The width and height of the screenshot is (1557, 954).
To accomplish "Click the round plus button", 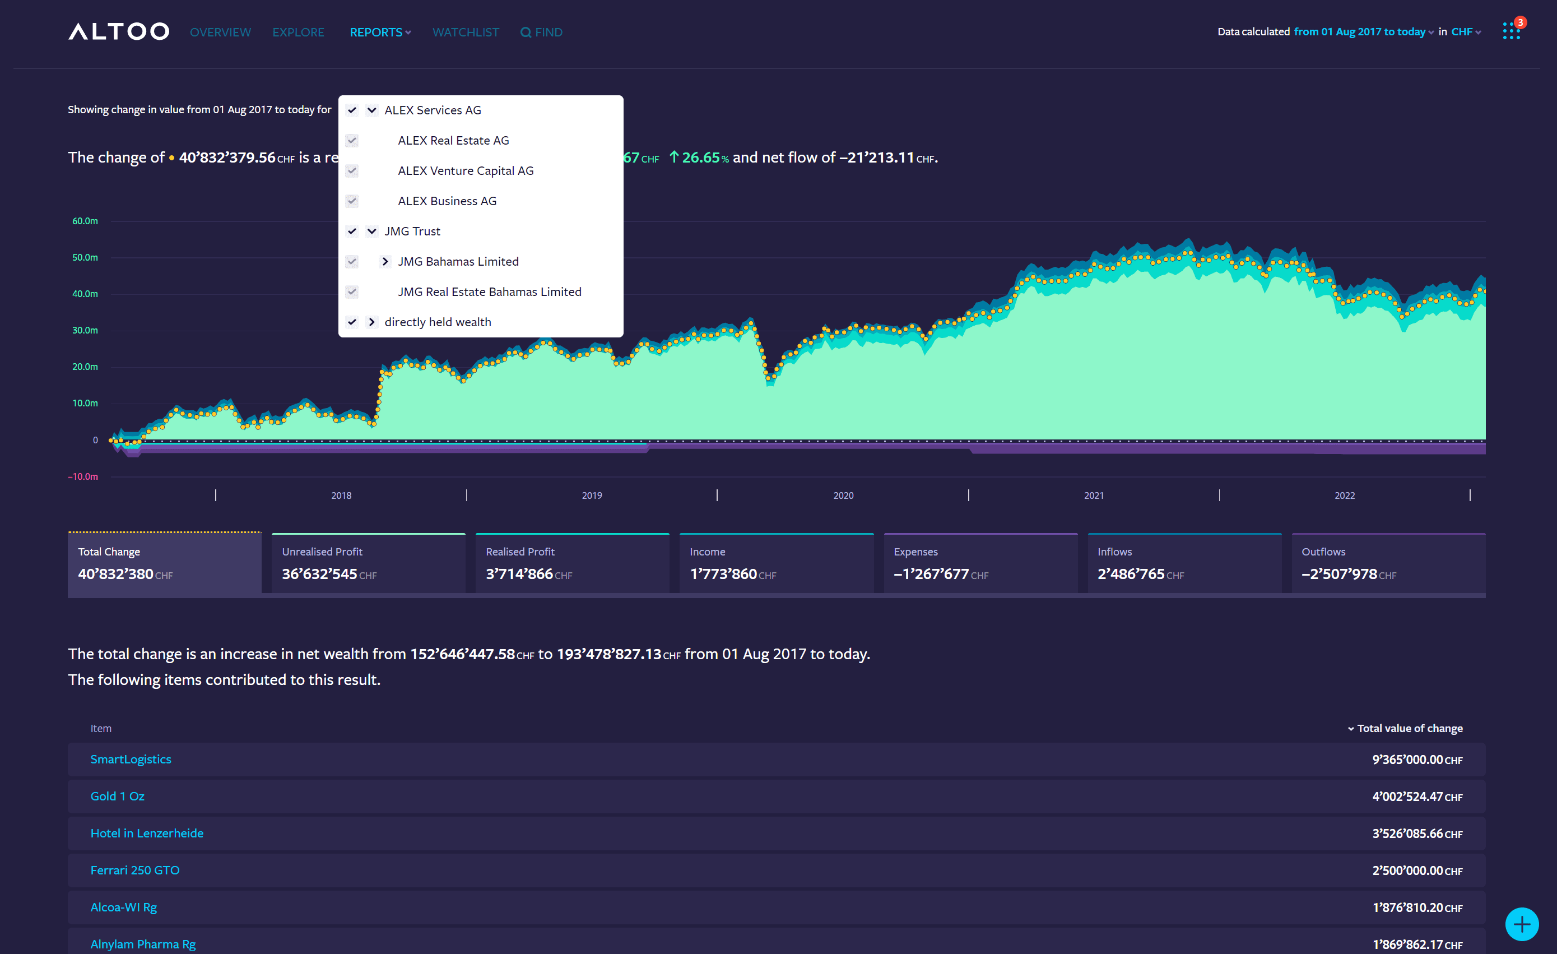I will pos(1521,924).
